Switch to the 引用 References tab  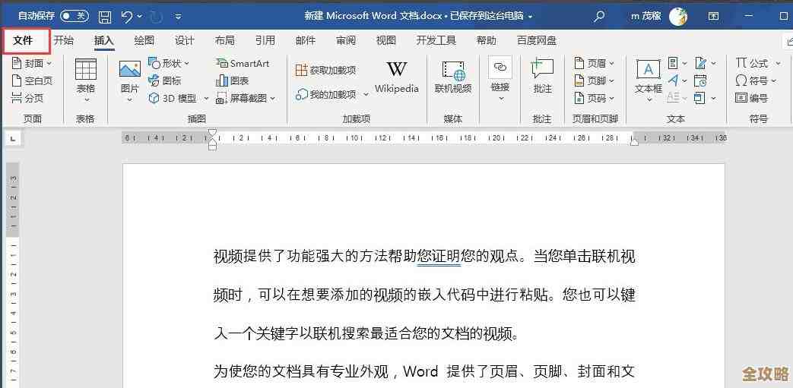tap(265, 41)
